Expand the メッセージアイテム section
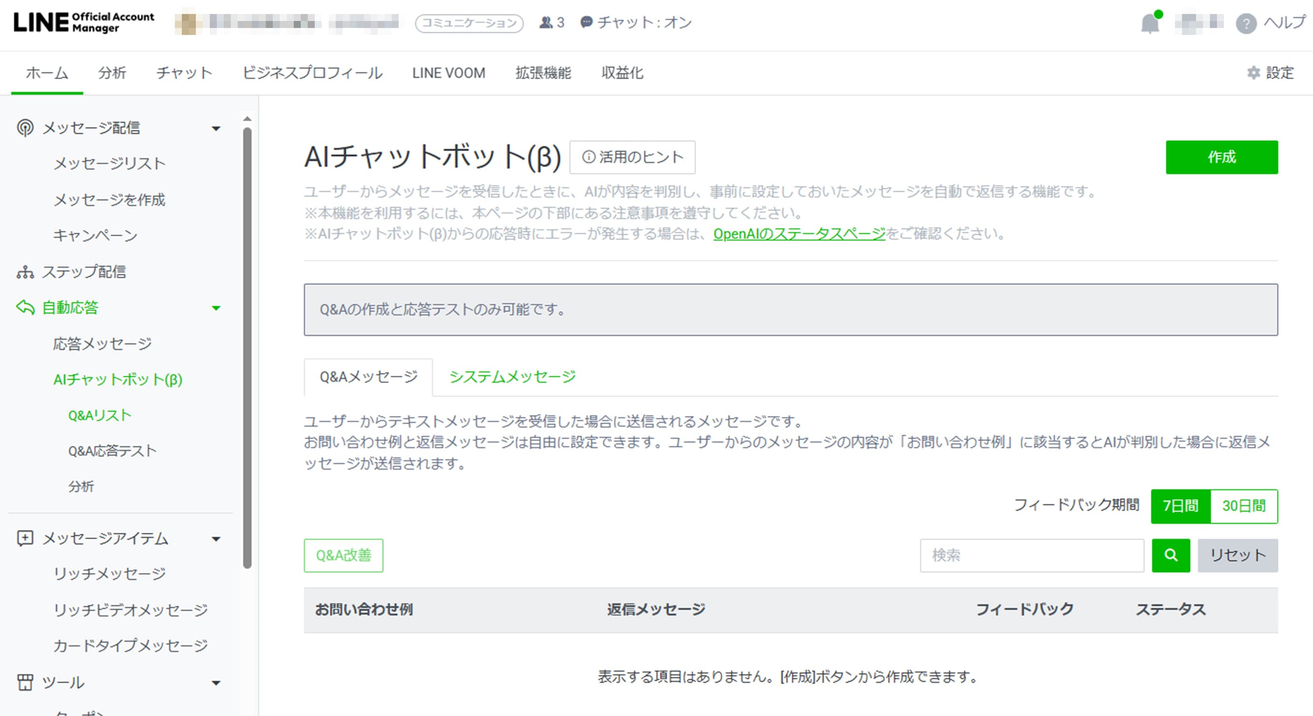The height and width of the screenshot is (716, 1313). point(218,539)
